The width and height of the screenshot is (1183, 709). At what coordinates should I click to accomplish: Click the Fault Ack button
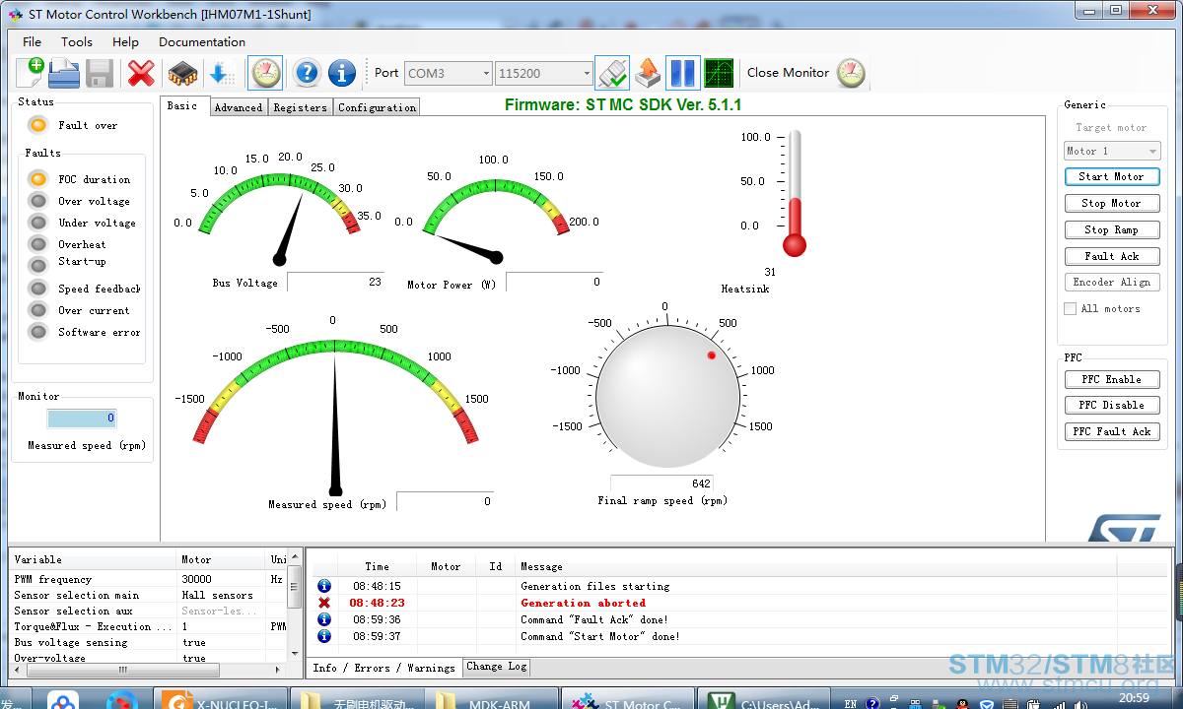pyautogui.click(x=1112, y=256)
